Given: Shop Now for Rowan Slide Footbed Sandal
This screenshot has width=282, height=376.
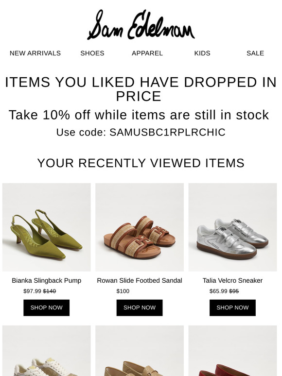Looking at the screenshot, I should pos(140,308).
